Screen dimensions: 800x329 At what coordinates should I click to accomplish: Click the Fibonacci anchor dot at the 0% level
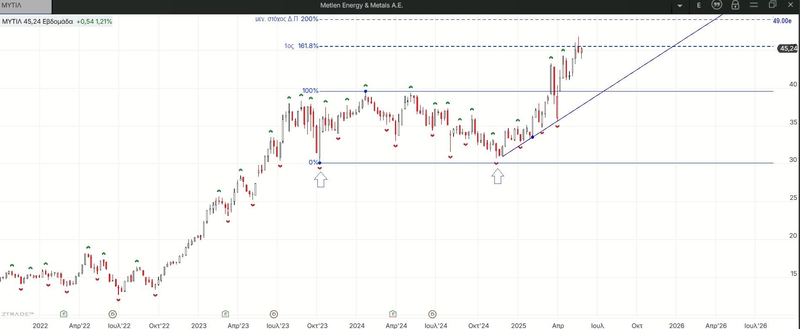(319, 163)
